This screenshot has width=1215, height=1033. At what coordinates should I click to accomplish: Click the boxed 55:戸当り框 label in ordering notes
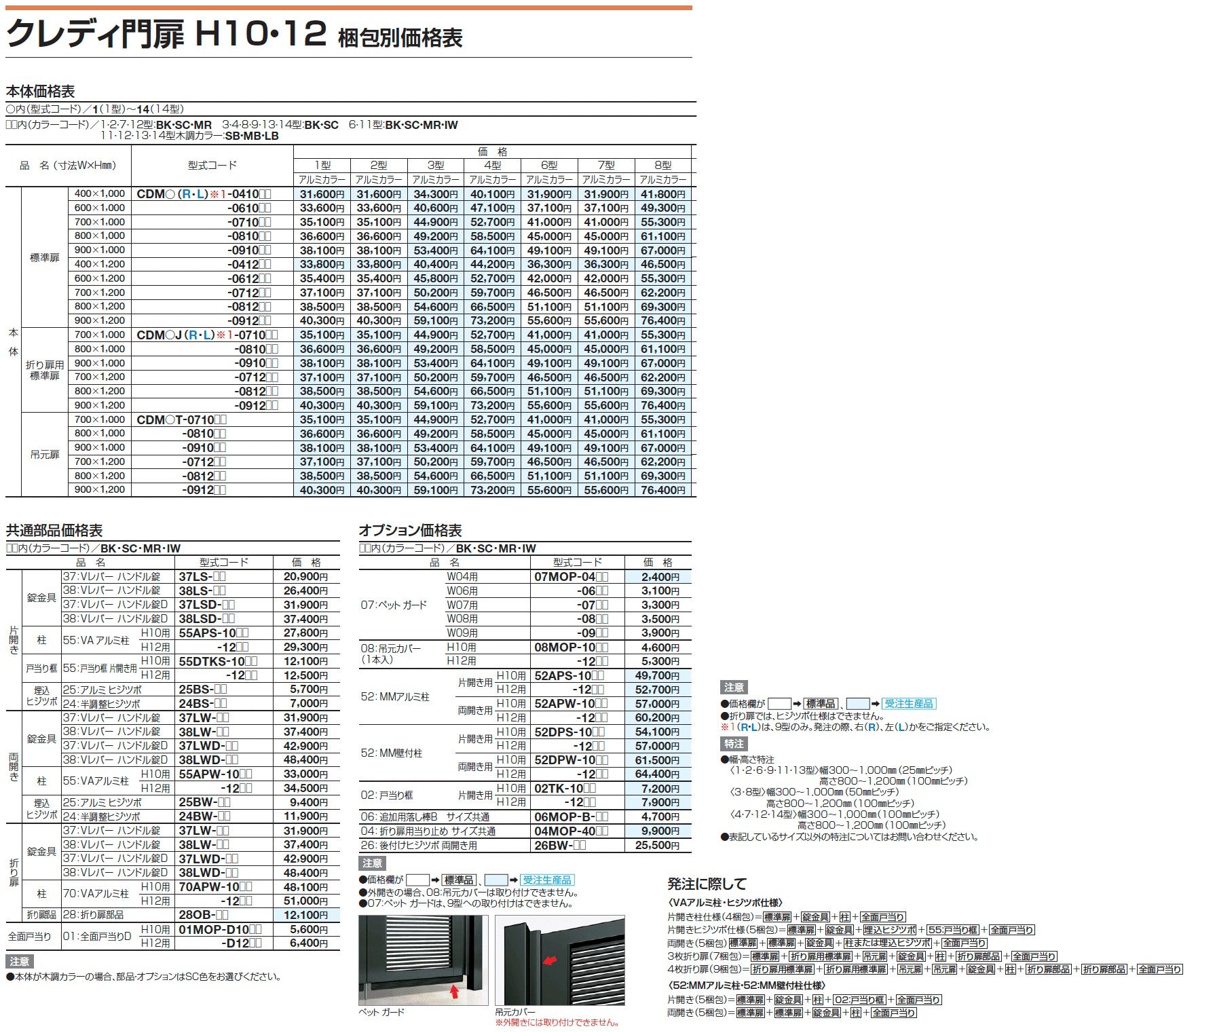952,930
